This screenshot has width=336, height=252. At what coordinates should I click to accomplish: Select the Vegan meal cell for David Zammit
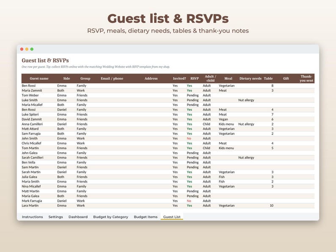223,119
